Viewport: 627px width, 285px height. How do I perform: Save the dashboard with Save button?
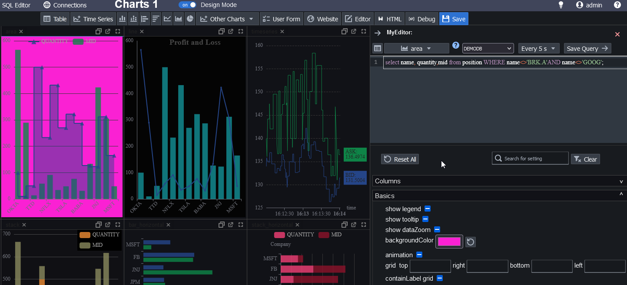[x=454, y=19]
